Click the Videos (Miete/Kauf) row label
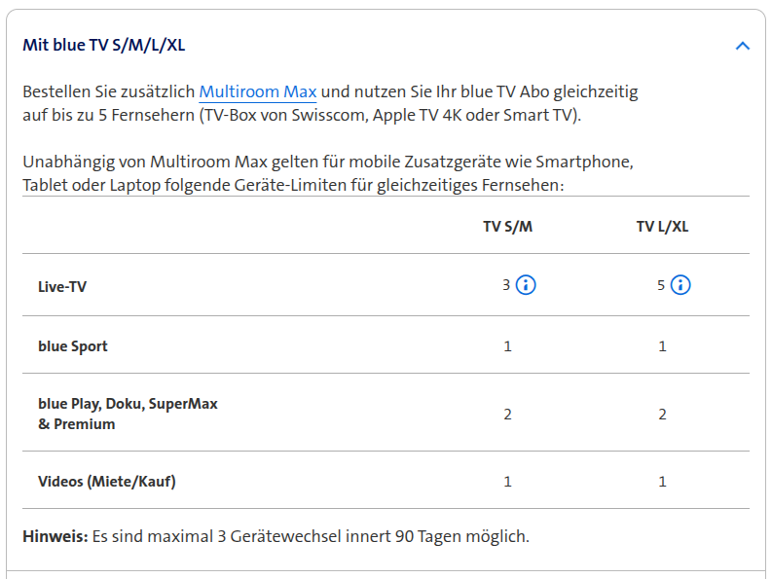 (107, 482)
